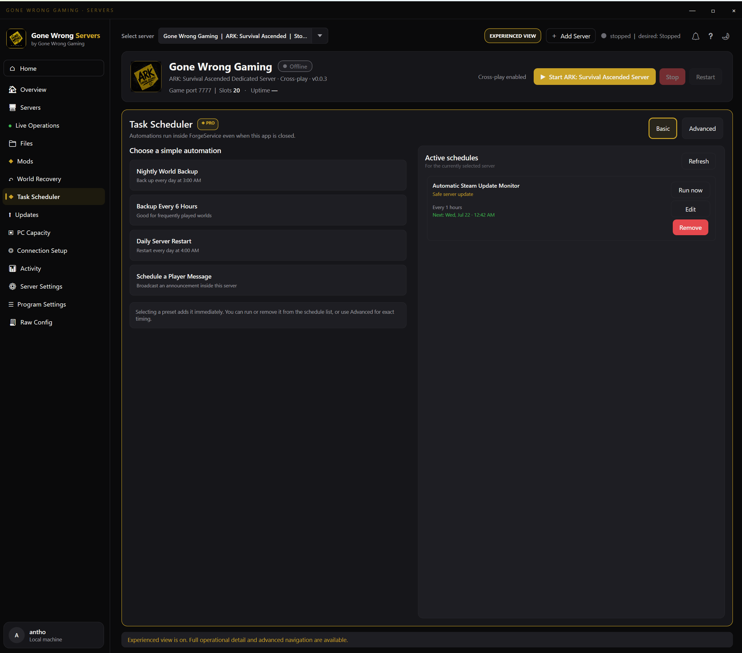
Task: Refresh the active schedules list
Action: click(x=699, y=161)
